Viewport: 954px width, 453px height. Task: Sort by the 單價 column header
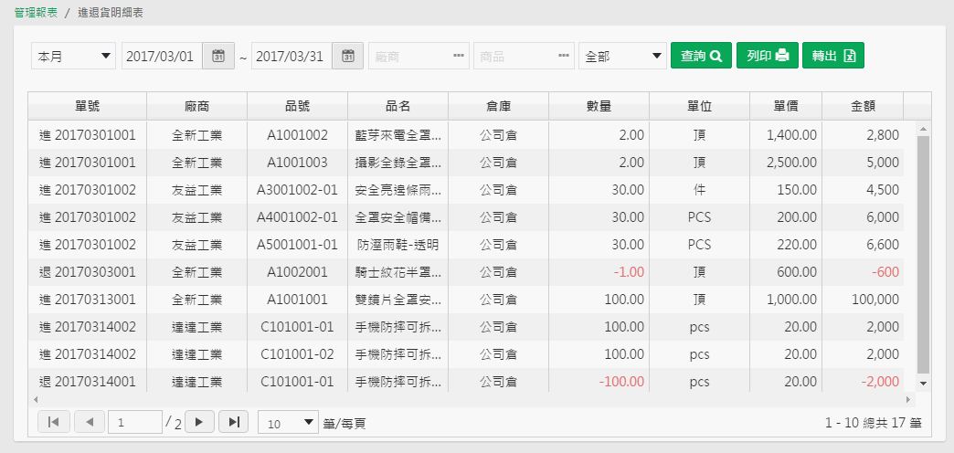click(786, 106)
